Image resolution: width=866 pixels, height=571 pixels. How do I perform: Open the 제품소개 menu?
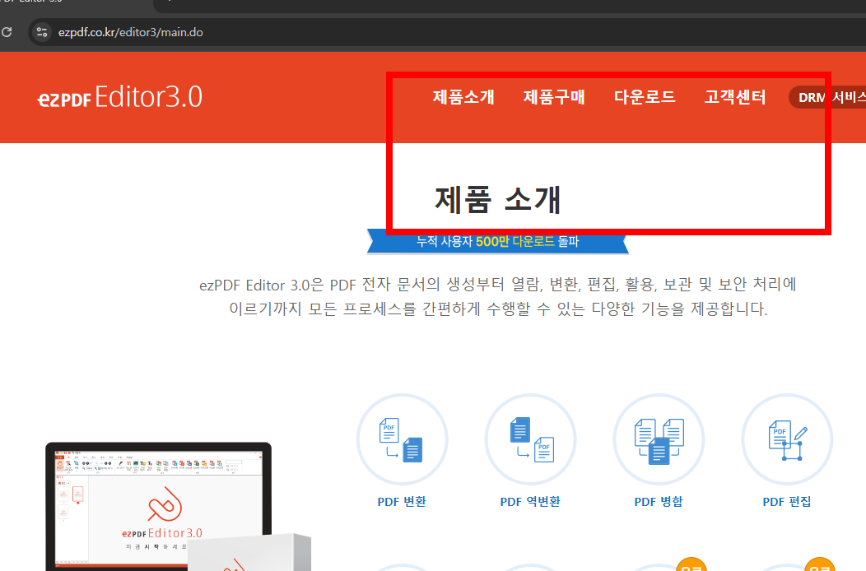(463, 97)
